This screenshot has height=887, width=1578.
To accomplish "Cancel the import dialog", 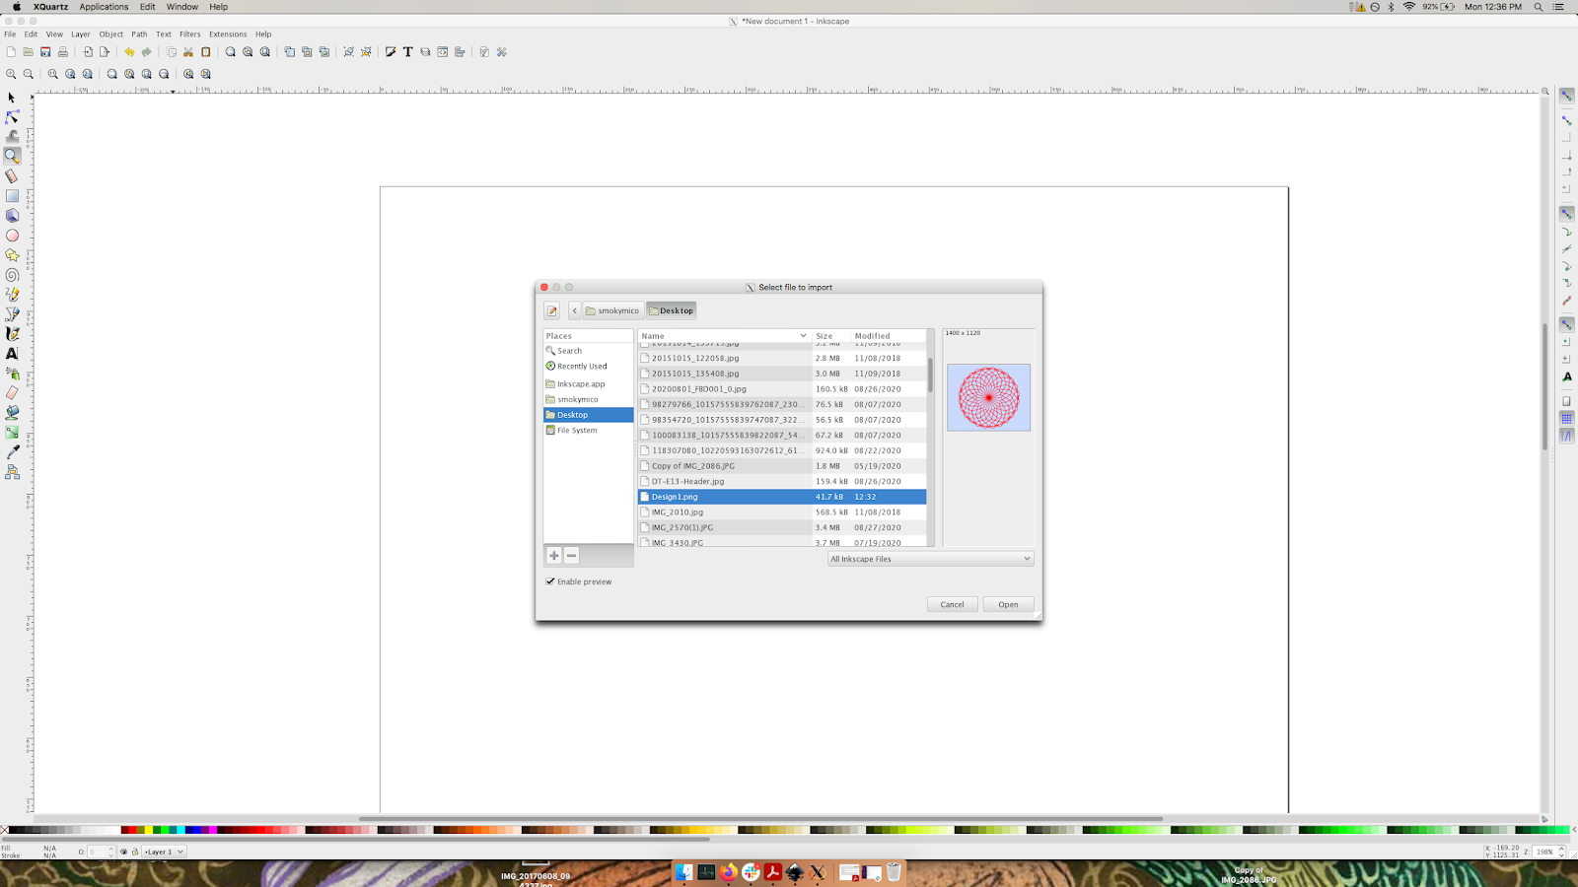I will [x=951, y=604].
